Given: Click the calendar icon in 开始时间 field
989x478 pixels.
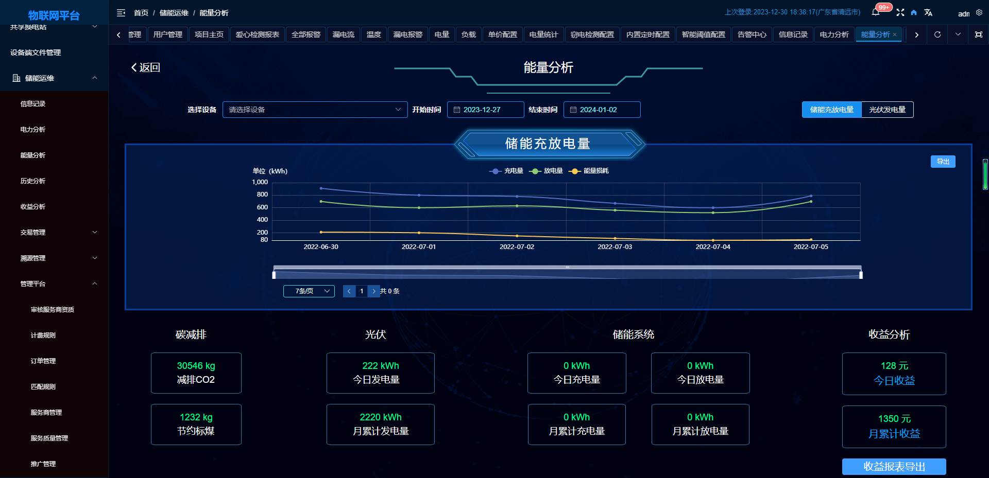Looking at the screenshot, I should click(456, 110).
